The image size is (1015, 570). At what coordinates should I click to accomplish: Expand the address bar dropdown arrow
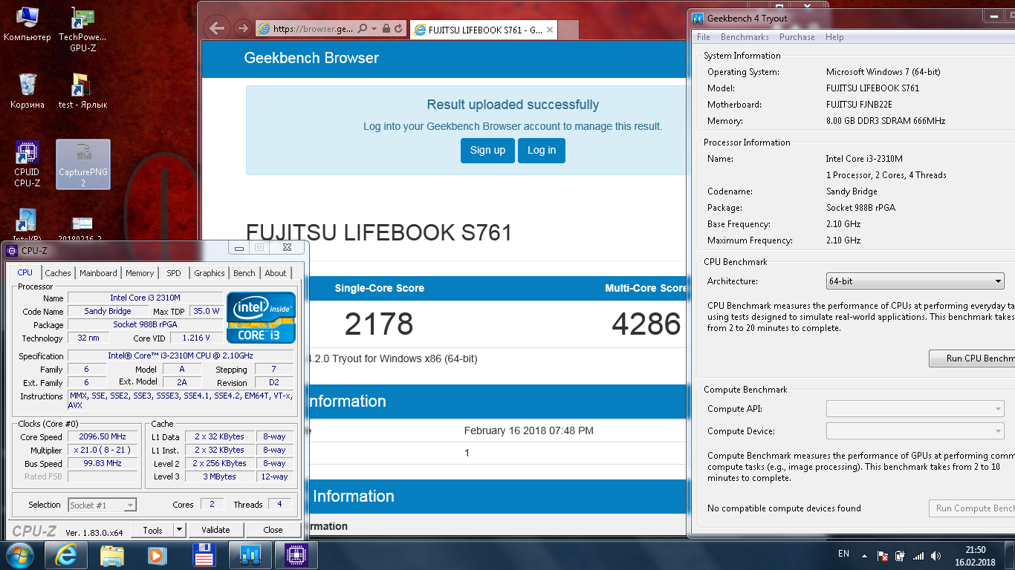click(374, 29)
